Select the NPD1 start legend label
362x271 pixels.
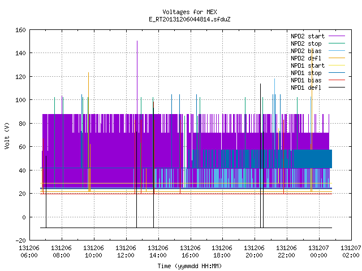(x=308, y=65)
